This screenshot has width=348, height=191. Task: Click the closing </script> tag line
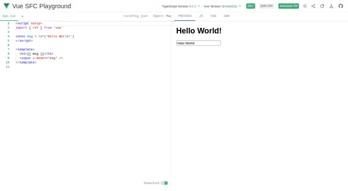(24, 41)
